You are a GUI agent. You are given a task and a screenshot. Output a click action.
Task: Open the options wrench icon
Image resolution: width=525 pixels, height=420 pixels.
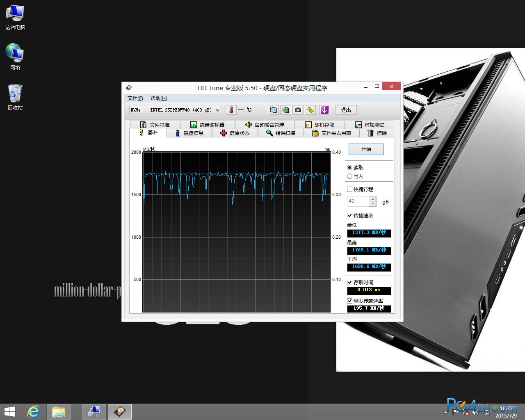coord(310,110)
